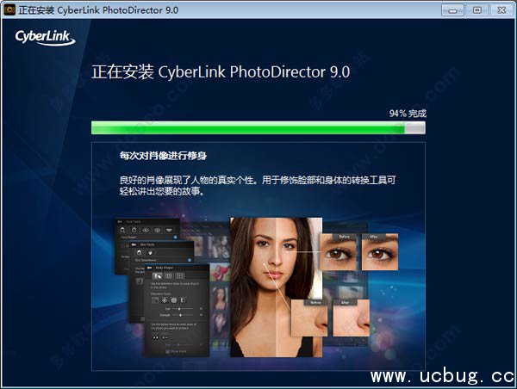Click the green installation progress bar
Image resolution: width=517 pixels, height=389 pixels.
(248, 128)
